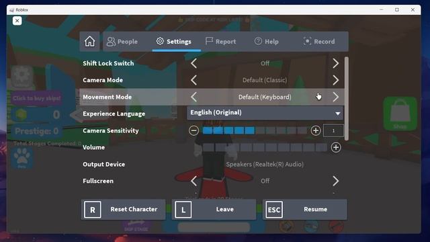Click the Prestige: 0 counter
430x242 pixels.
pos(37,131)
